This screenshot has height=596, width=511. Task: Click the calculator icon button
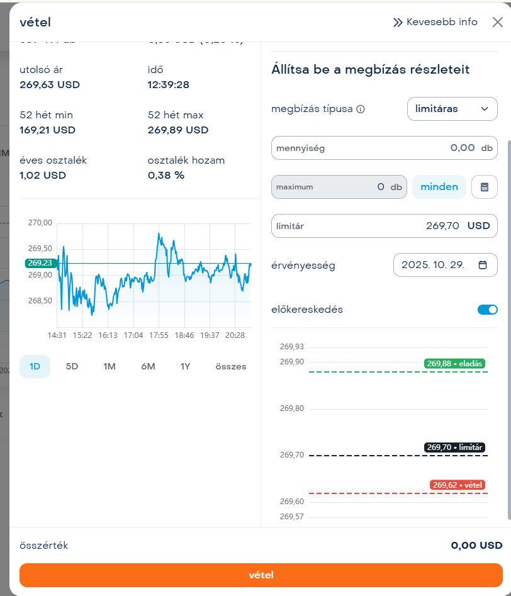tap(485, 187)
